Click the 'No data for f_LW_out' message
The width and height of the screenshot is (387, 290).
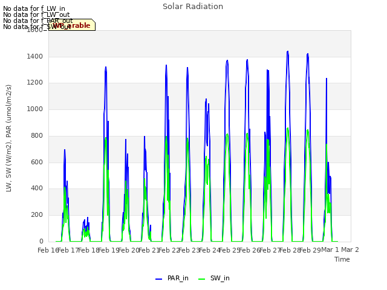(36, 14)
